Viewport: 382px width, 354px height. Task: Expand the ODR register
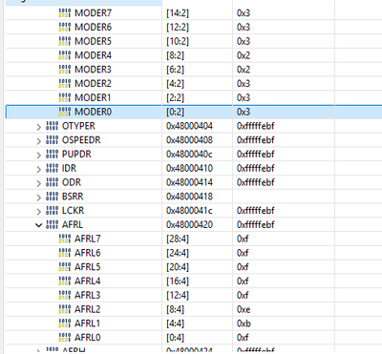39,183
